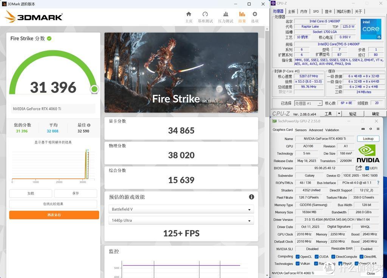
Task: Click the 3DMark title bar app icon
Action: [x=4, y=4]
